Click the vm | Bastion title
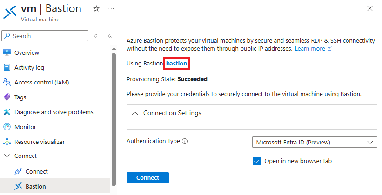 (51, 8)
